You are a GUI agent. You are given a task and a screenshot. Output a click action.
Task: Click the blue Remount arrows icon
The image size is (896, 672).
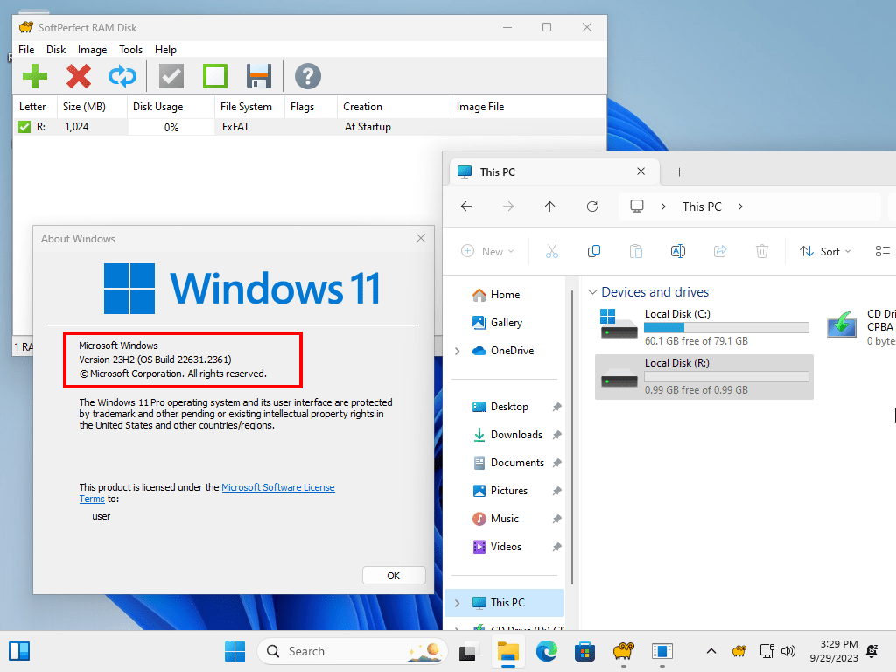[x=122, y=76]
